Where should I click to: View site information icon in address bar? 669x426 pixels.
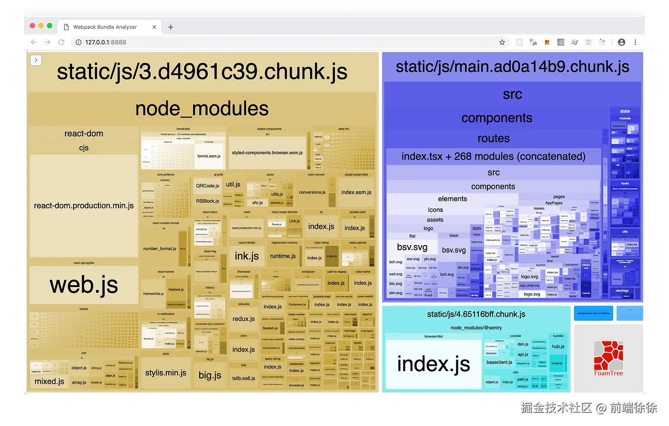tap(78, 42)
